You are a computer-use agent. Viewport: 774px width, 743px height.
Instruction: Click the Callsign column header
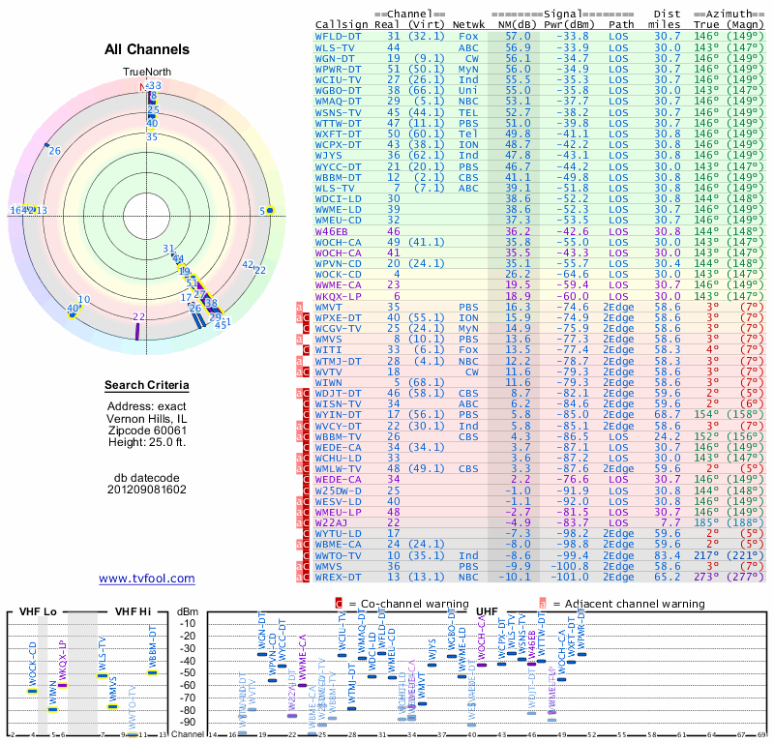click(342, 23)
